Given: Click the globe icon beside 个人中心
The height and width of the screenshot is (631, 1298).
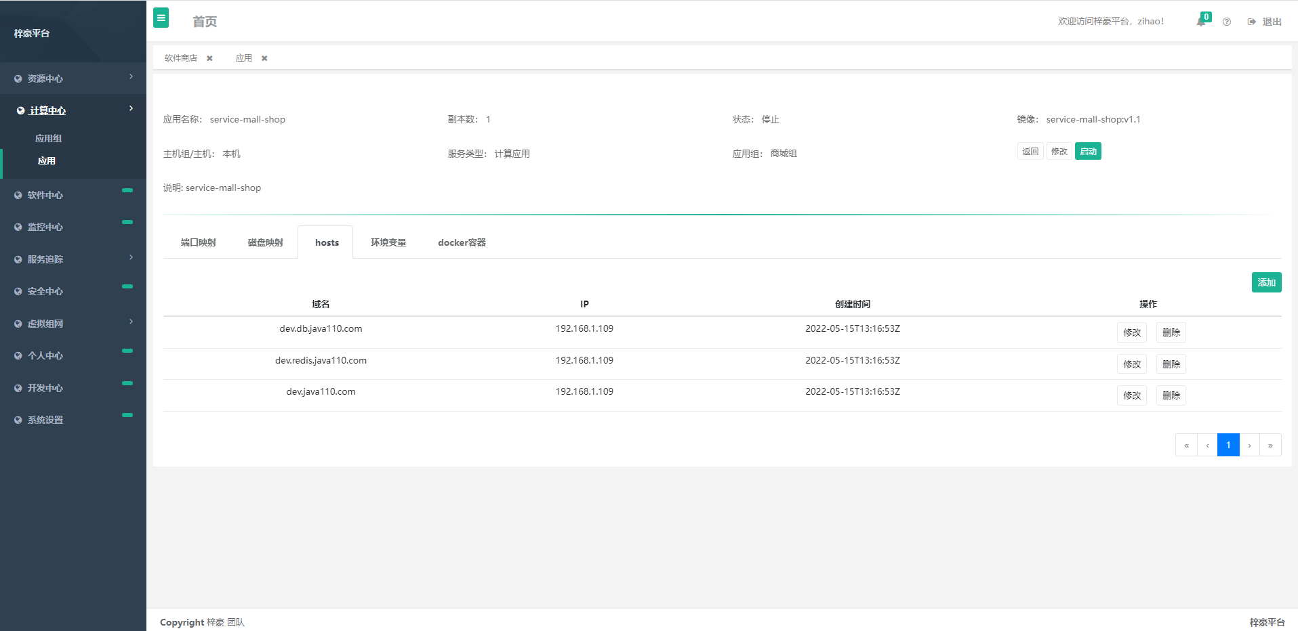Looking at the screenshot, I should (18, 355).
